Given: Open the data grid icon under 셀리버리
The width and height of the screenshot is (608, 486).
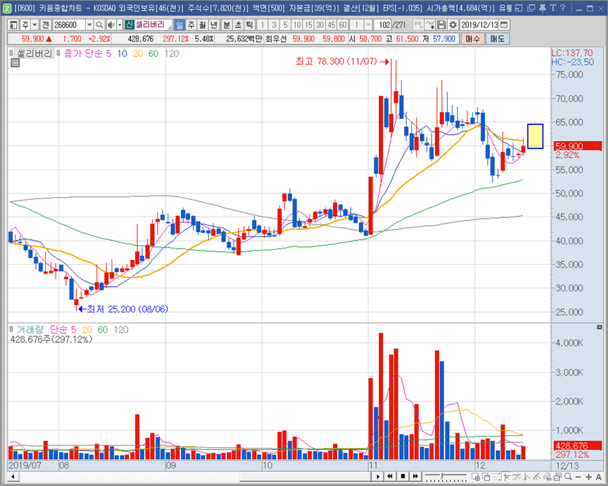Looking at the screenshot, I should 15,63.
